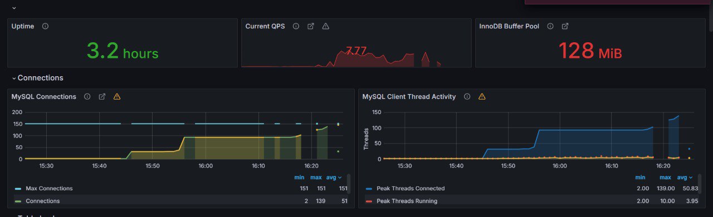Sort the MySQL Connections legend by avg
This screenshot has width=713, height=217.
coord(334,177)
